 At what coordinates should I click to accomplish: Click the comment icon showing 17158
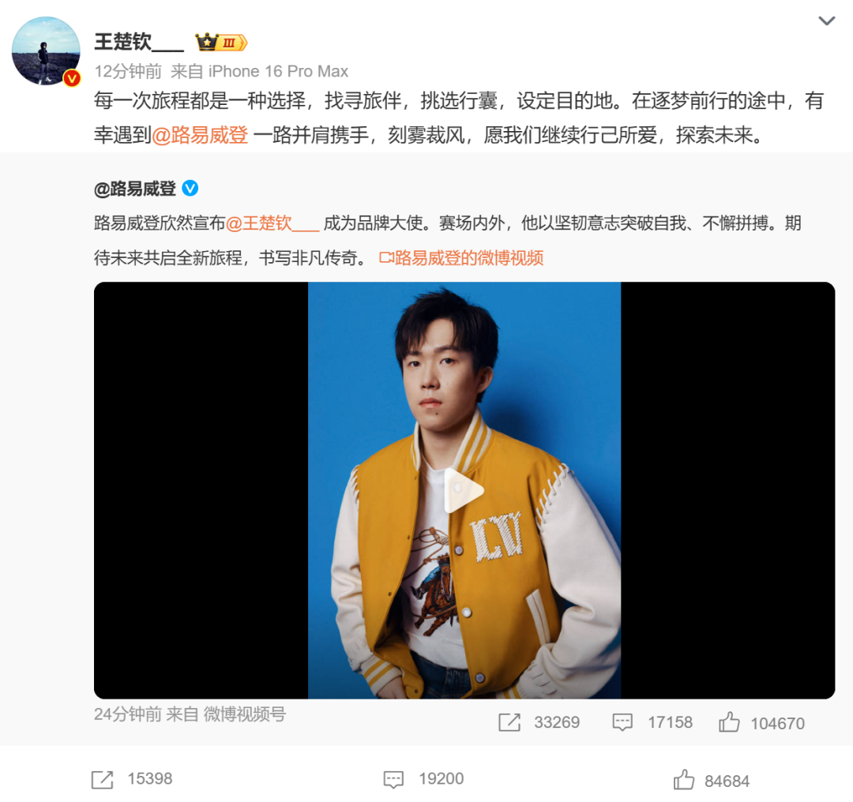click(622, 722)
